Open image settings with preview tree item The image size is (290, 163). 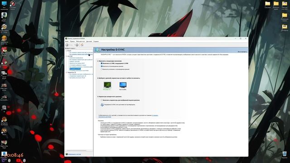[x=81, y=74]
